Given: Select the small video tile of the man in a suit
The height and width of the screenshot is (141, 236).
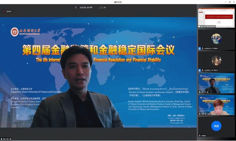Looking at the screenshot, I should coord(216,82).
